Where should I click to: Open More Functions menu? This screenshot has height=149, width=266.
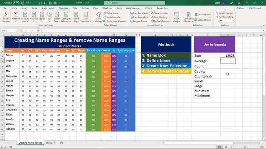coord(86,17)
